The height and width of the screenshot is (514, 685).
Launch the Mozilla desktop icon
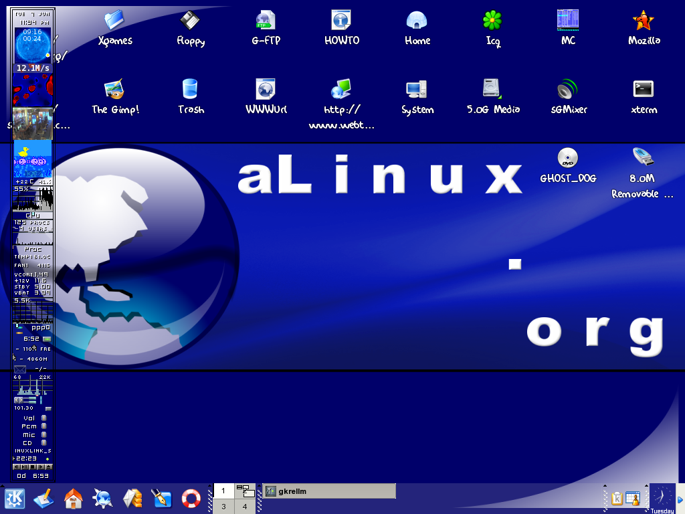644,21
